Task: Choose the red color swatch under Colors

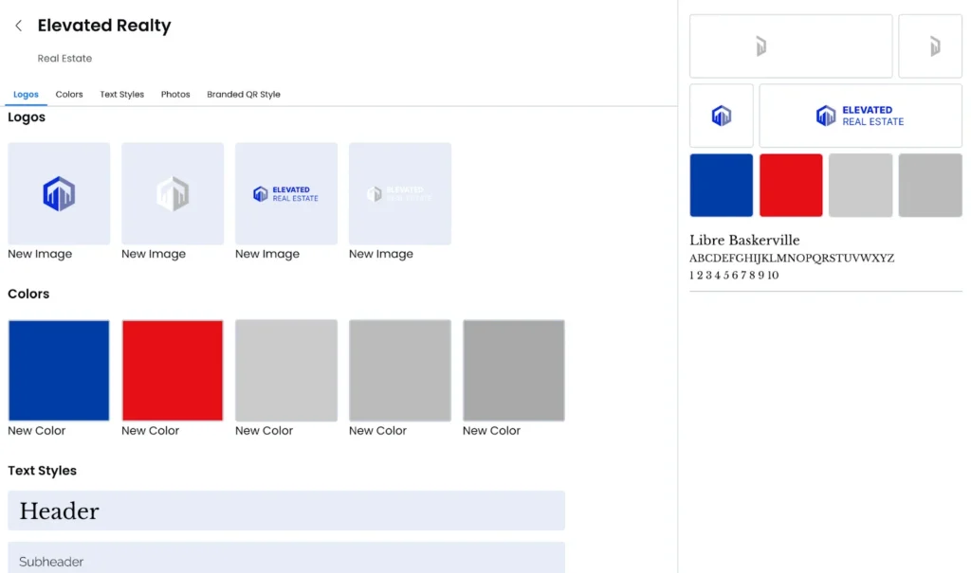Action: [173, 370]
